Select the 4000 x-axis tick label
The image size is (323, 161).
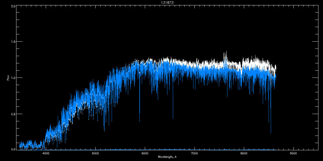pyautogui.click(x=46, y=153)
